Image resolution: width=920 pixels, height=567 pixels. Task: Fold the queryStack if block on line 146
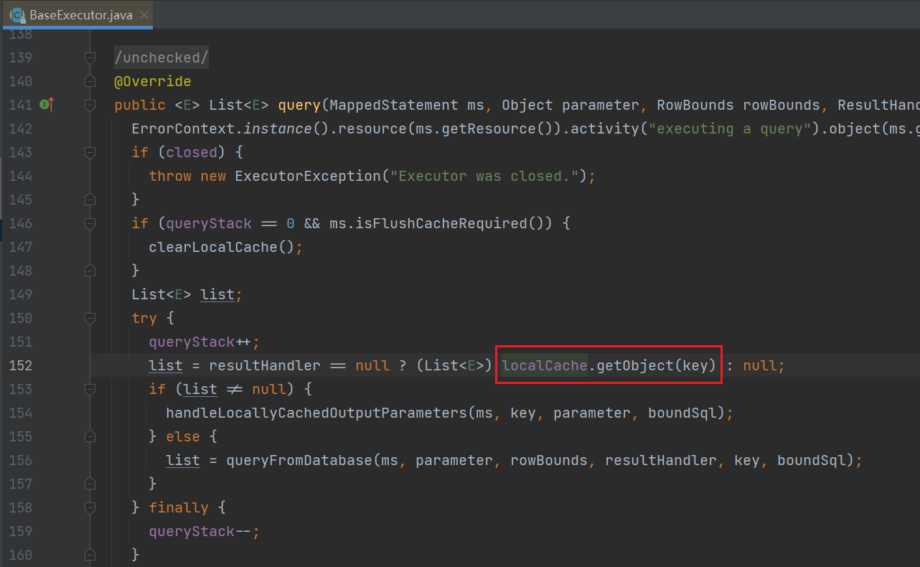pos(90,224)
